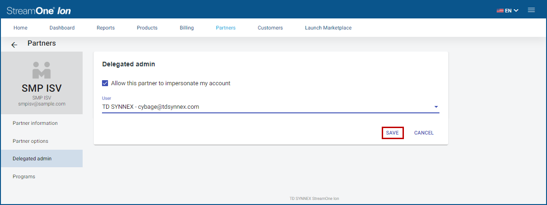Select Partner options in the sidebar

click(x=42, y=141)
